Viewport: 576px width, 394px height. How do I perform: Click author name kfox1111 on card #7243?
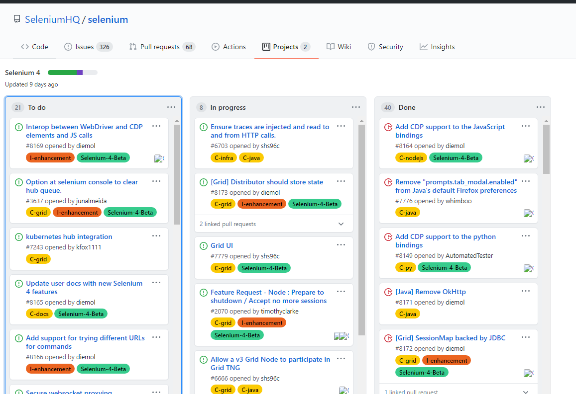pos(89,247)
